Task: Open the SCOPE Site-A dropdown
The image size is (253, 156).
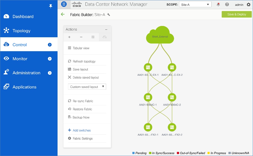Action: [x=195, y=4]
